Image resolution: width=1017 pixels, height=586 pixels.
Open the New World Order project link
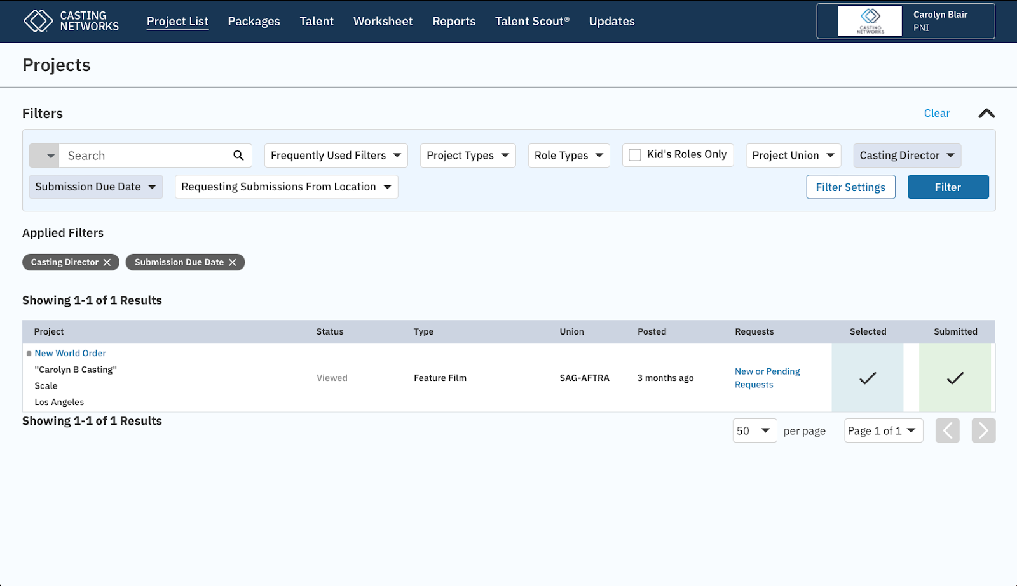pyautogui.click(x=70, y=353)
